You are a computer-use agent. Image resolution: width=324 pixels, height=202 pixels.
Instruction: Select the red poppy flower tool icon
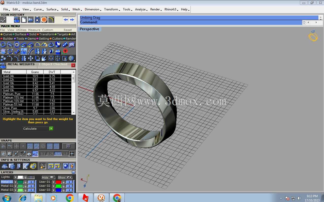(x=65, y=52)
